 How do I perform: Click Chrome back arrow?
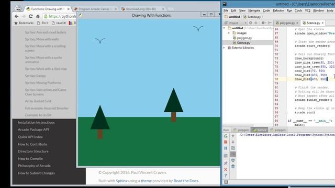pos(16,16)
